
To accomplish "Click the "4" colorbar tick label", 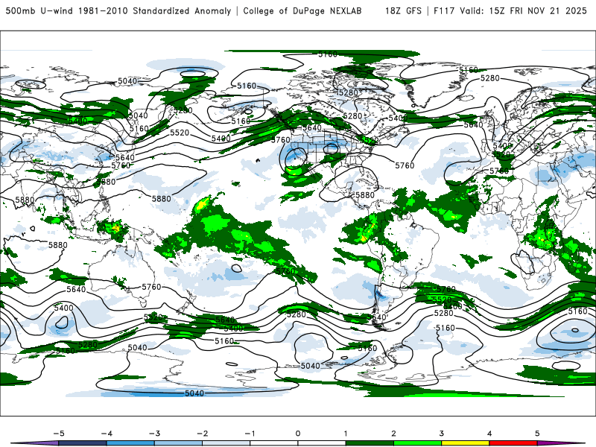I will click(489, 434).
